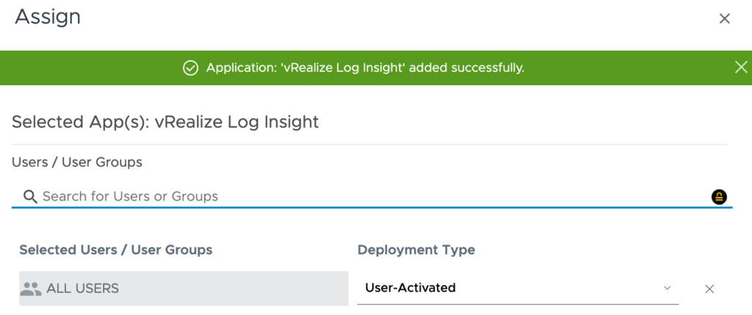This screenshot has width=752, height=315.
Task: Click the 'added successfully' message text
Action: pos(466,68)
